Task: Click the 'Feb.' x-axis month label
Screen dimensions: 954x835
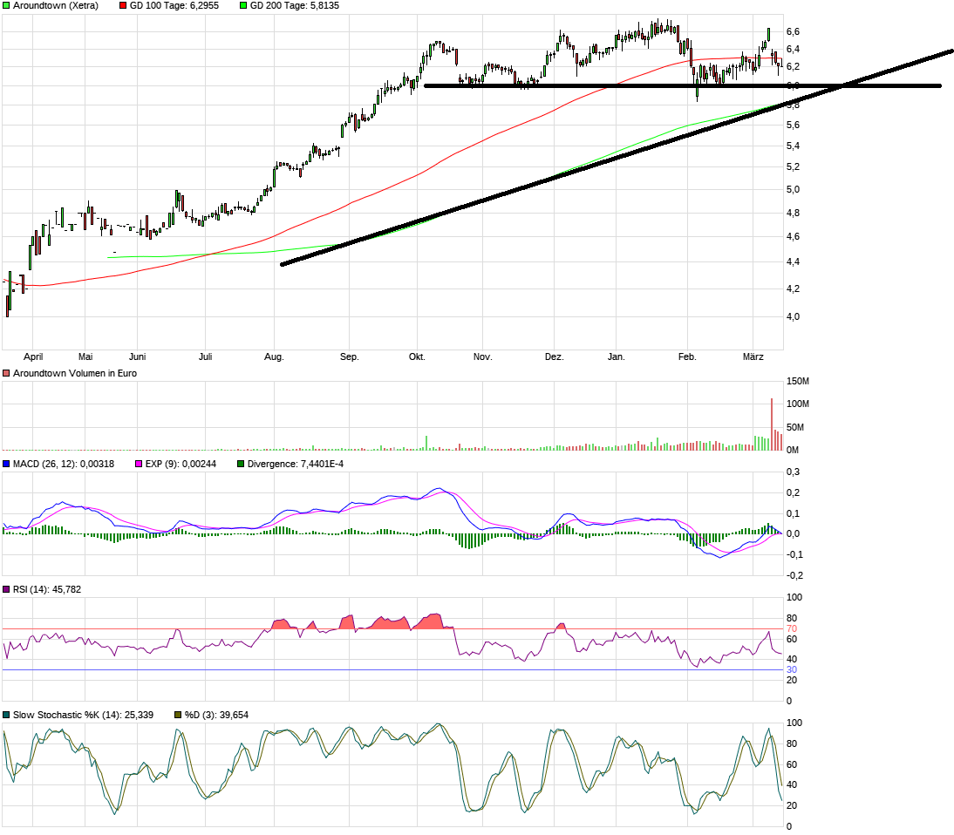Action: [x=687, y=357]
